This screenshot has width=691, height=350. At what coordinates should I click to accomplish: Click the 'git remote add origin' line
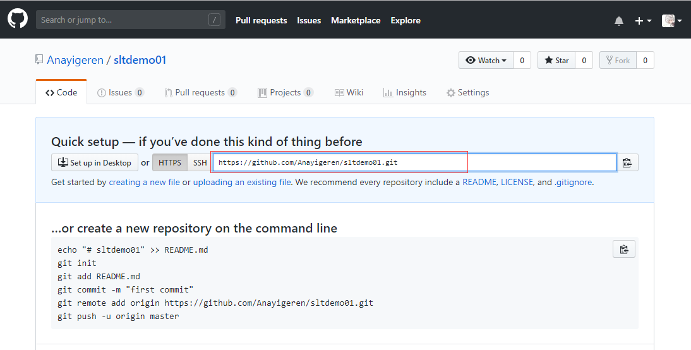pyautogui.click(x=215, y=303)
